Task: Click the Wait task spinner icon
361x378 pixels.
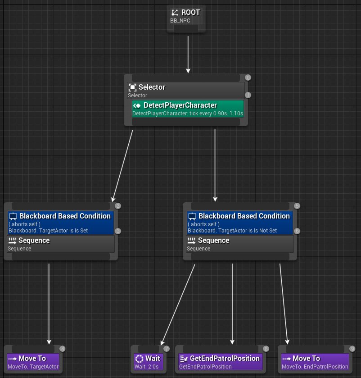Action: [x=139, y=359]
